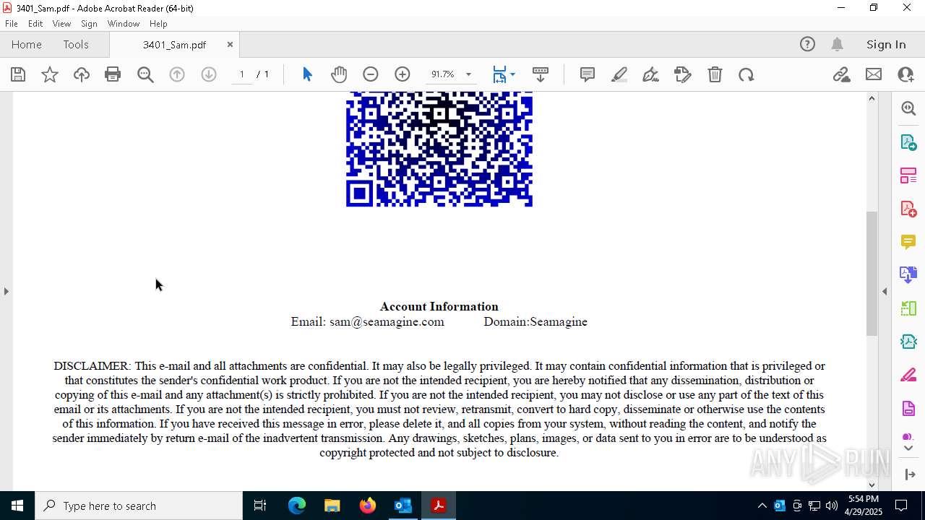
Task: Expand right pane with bottom arrow icon
Action: tap(909, 474)
